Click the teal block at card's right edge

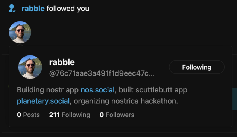click(235, 99)
